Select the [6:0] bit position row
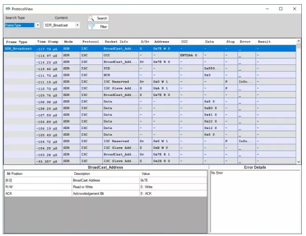Image resolution: width=306 pixels, height=236 pixels. click(x=106, y=180)
